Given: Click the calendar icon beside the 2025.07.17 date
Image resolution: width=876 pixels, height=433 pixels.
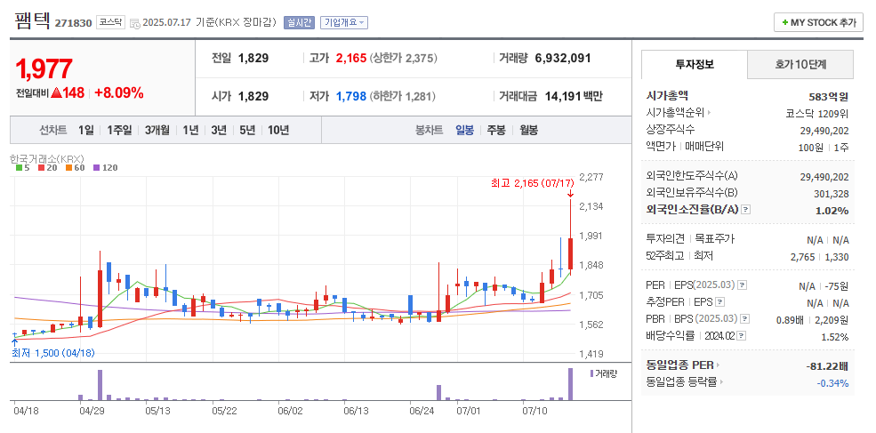Looking at the screenshot, I should (134, 23).
